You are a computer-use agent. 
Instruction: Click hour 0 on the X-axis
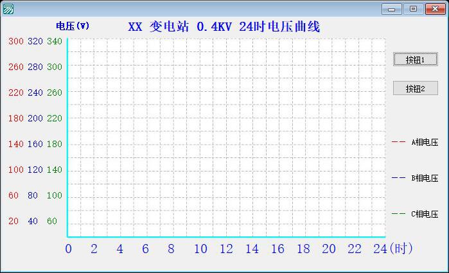click(x=69, y=249)
